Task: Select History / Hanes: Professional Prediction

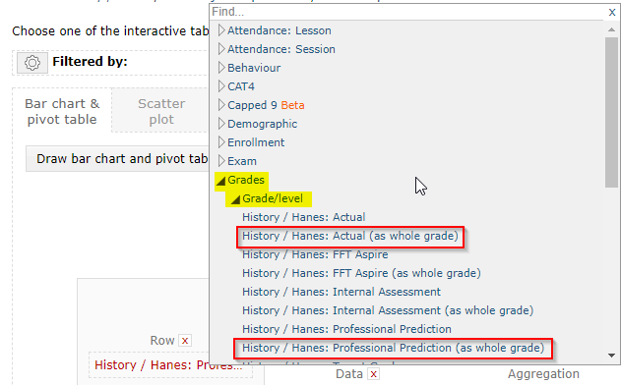Action: click(346, 329)
